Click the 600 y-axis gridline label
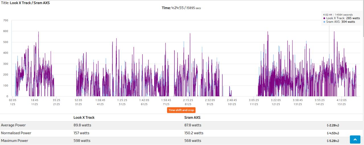This screenshot has width=364, height=145. [x=6, y=31]
